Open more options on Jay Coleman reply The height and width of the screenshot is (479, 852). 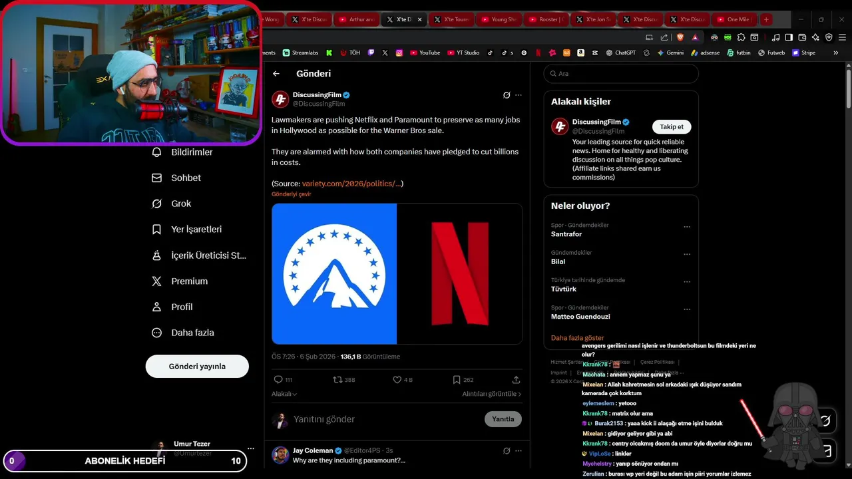point(519,450)
